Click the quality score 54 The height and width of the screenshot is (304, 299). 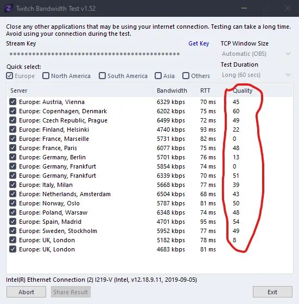click(236, 222)
